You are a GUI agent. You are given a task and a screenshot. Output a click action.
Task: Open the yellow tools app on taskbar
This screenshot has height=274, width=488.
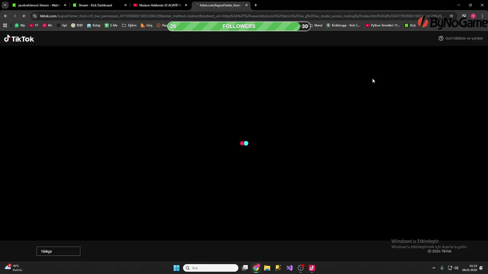click(x=278, y=268)
